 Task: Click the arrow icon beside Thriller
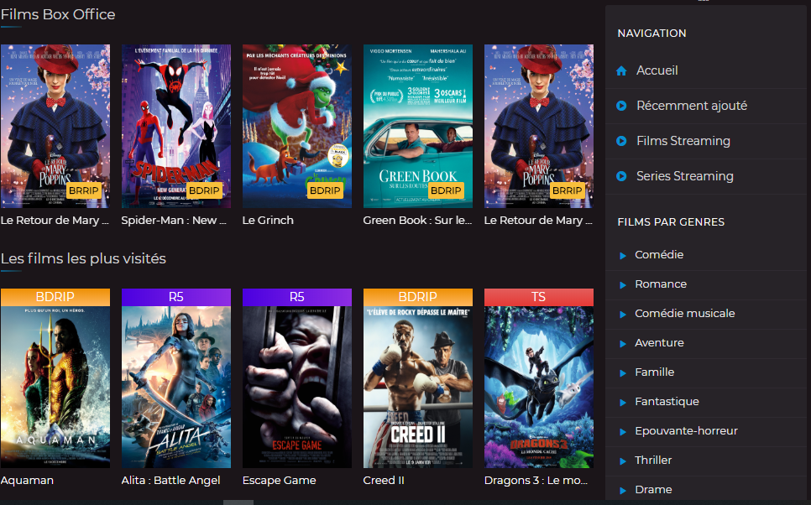click(623, 461)
